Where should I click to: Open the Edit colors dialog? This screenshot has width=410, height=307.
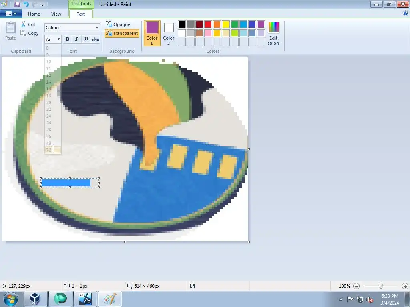273,34
